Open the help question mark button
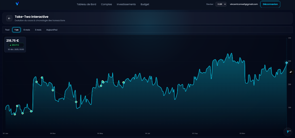 click(x=288, y=132)
